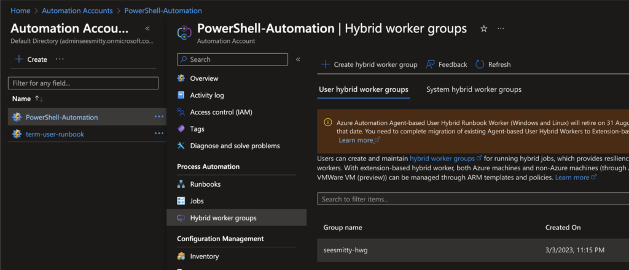Click the PowerShell-Automation account icon in list
The width and height of the screenshot is (629, 270).
pos(17,117)
